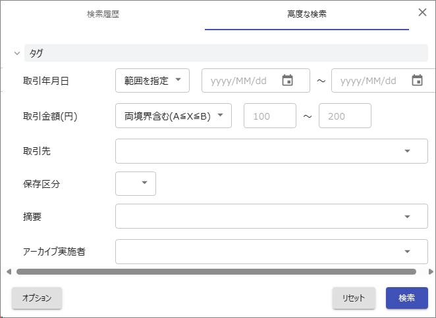This screenshot has width=436, height=318.
Task: Open the 範囲を指定 dropdown
Action: point(152,81)
